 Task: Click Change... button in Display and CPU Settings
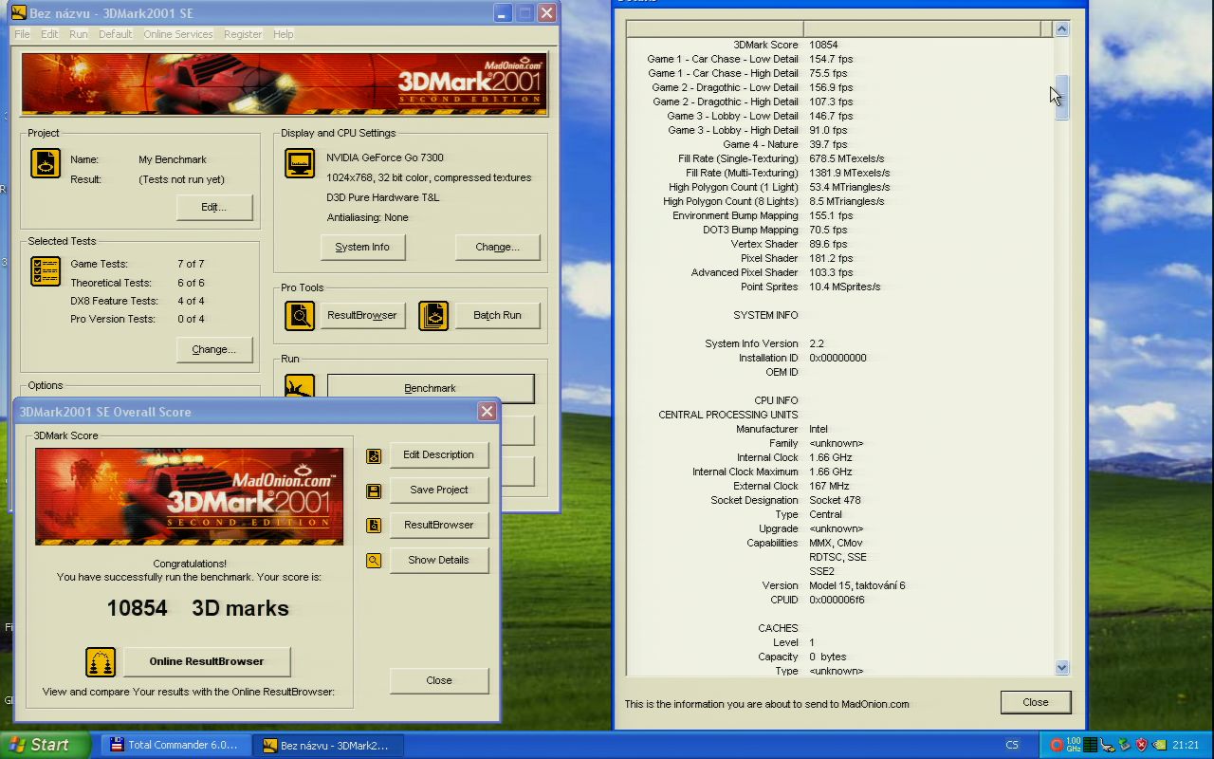498,247
